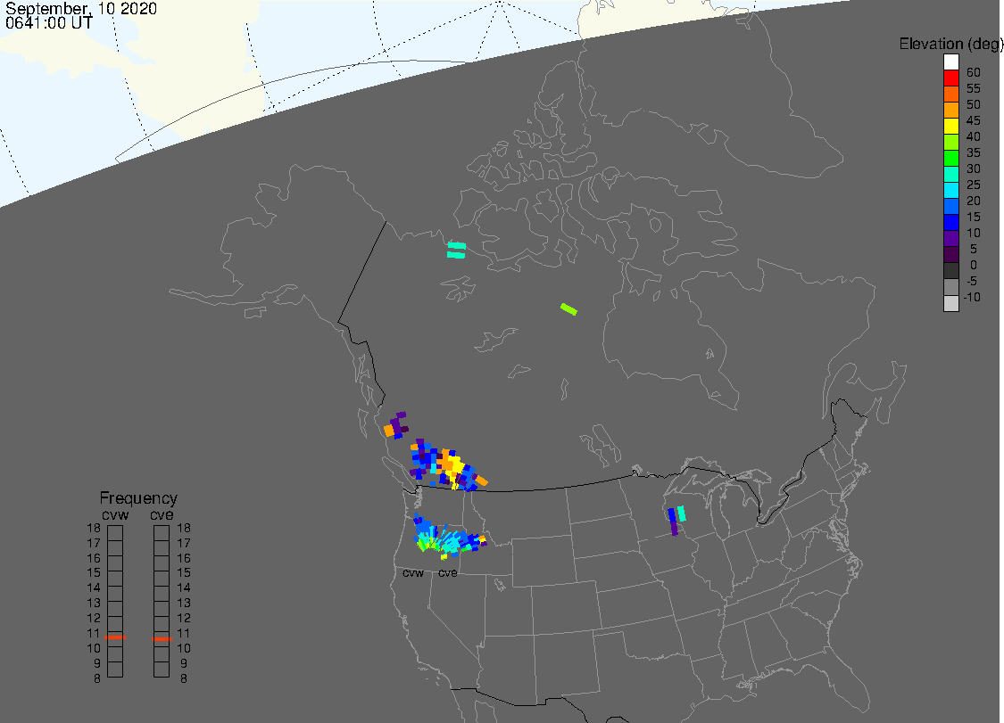Click the 45 label in Elevation legend
This screenshot has height=723, width=1004.
974,120
